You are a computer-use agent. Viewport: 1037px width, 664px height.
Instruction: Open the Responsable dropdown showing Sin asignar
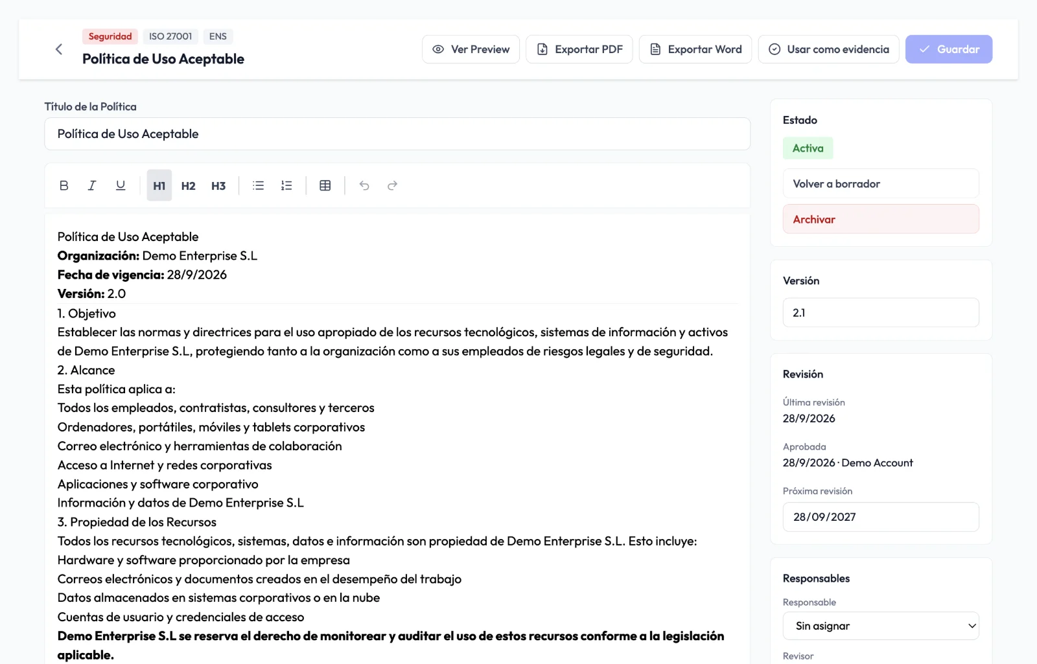881,626
